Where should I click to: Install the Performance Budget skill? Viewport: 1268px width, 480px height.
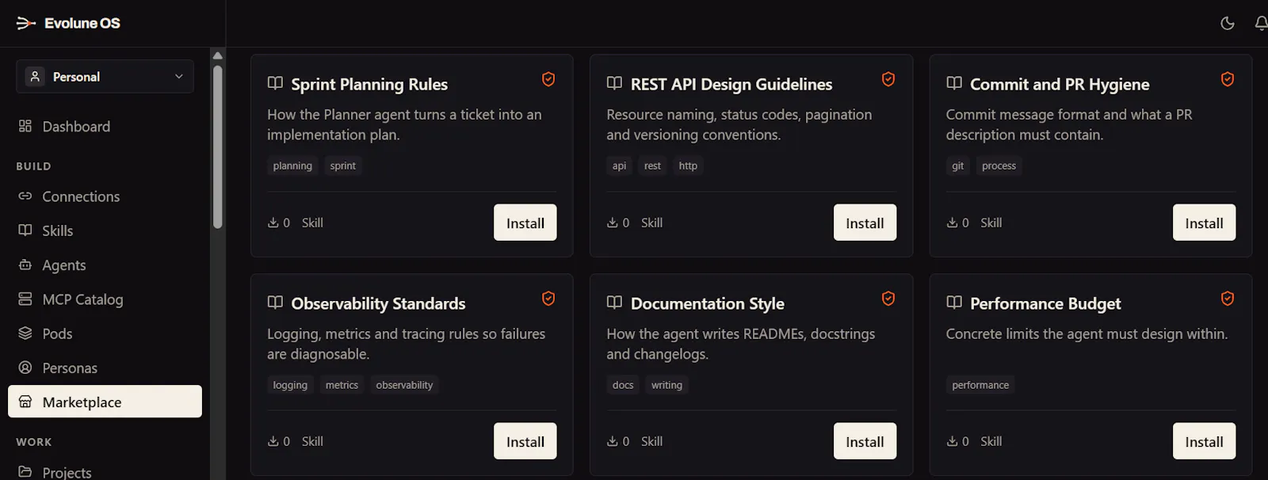coord(1204,441)
